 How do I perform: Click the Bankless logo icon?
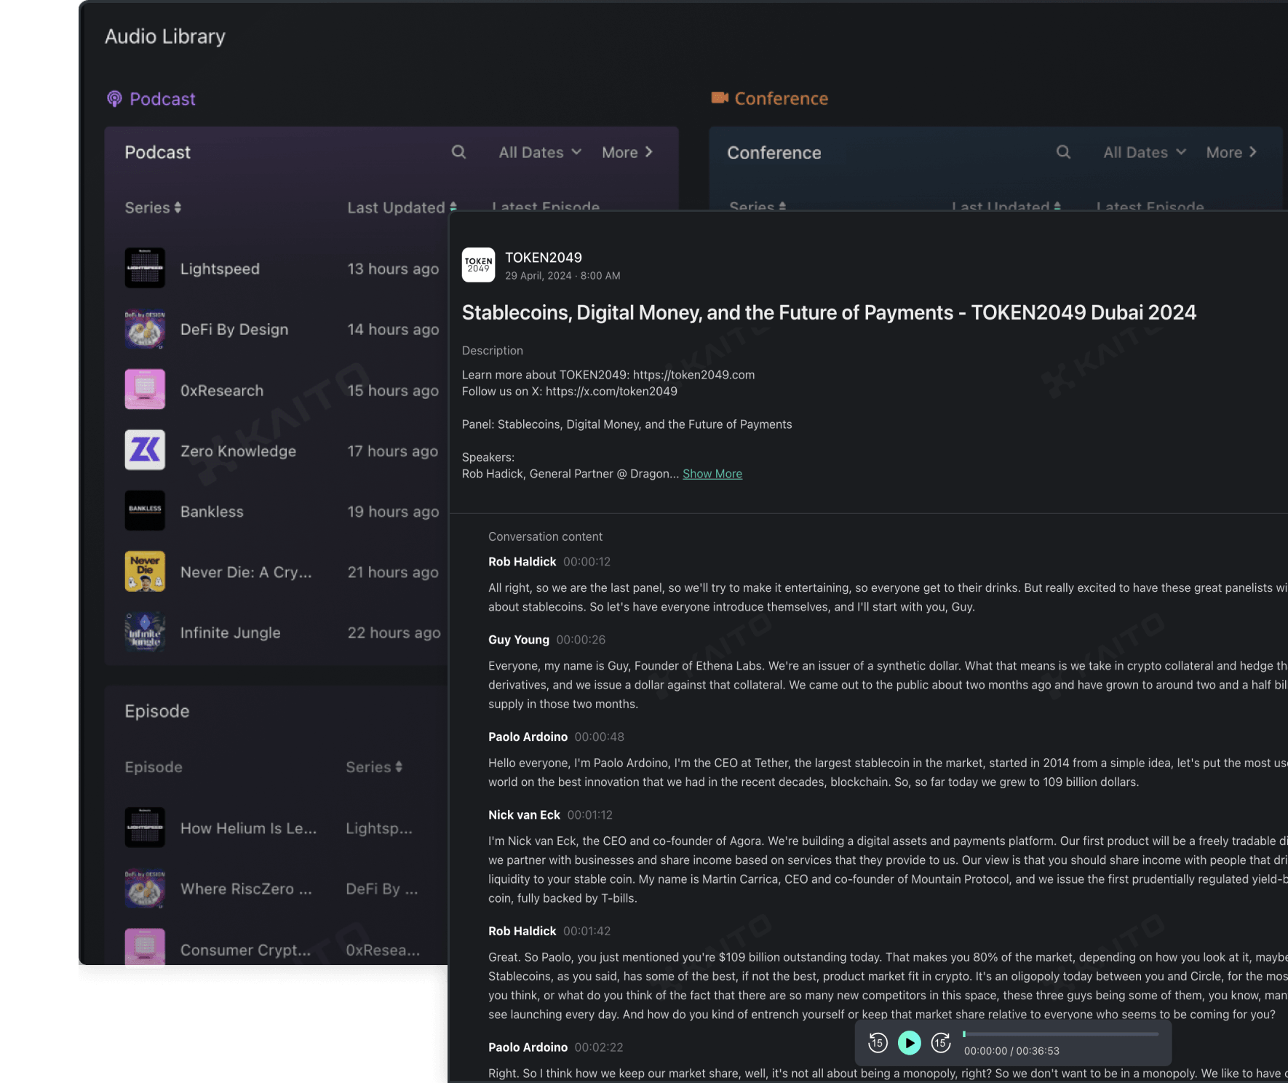[145, 511]
